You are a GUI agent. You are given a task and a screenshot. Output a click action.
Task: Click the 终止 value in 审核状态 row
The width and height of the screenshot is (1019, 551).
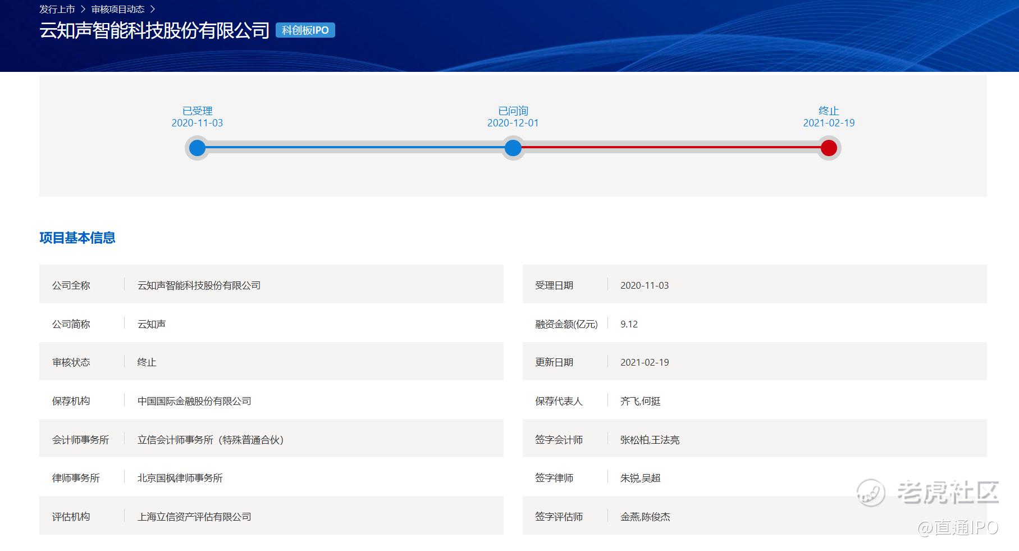click(147, 362)
